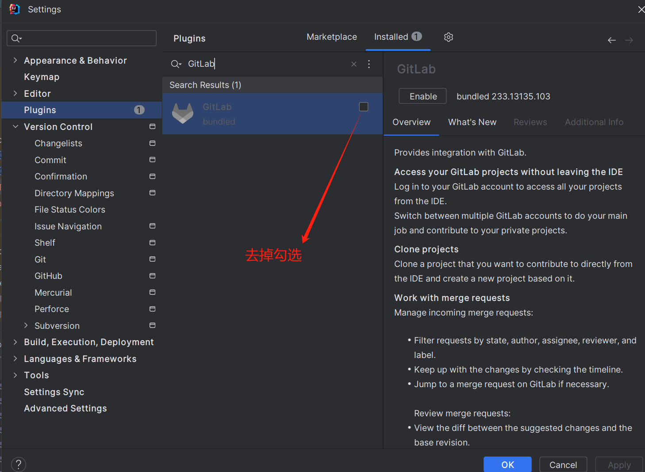The width and height of the screenshot is (645, 472).
Task: Expand the Subversion node
Action: pos(26,325)
